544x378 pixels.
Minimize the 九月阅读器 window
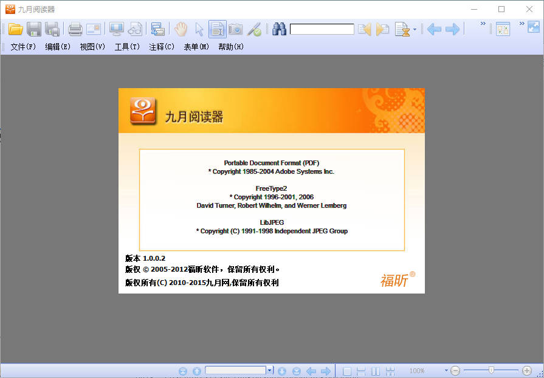point(474,9)
